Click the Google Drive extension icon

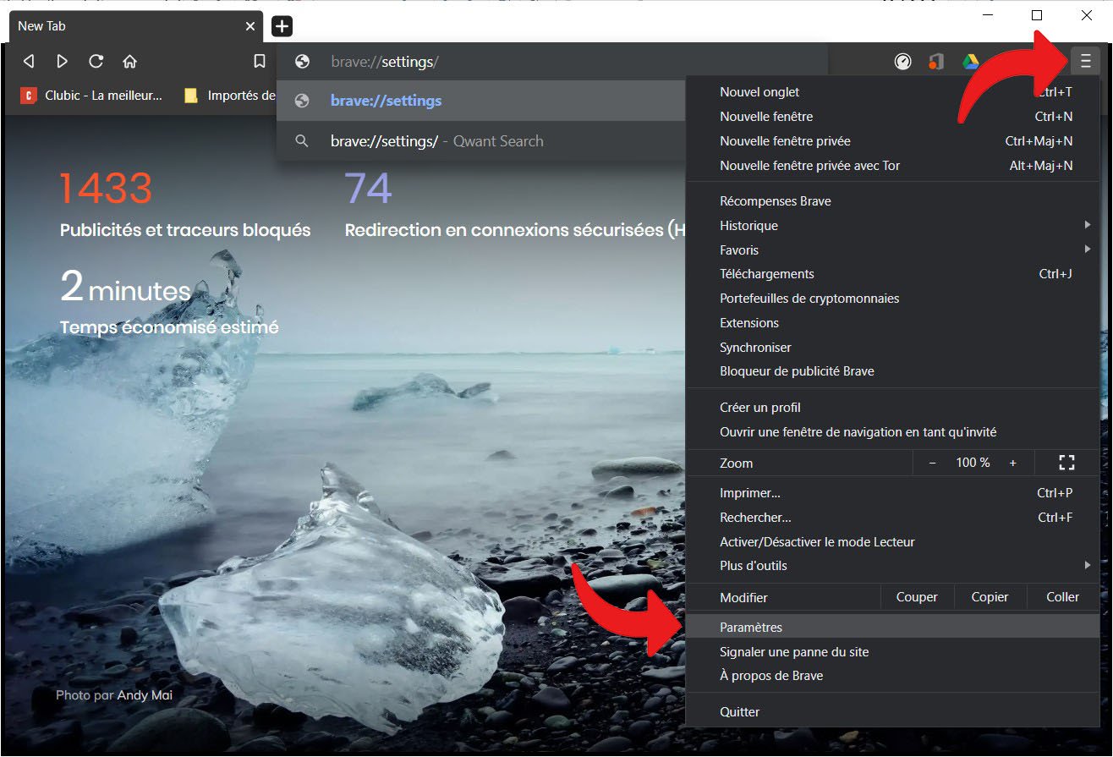970,61
